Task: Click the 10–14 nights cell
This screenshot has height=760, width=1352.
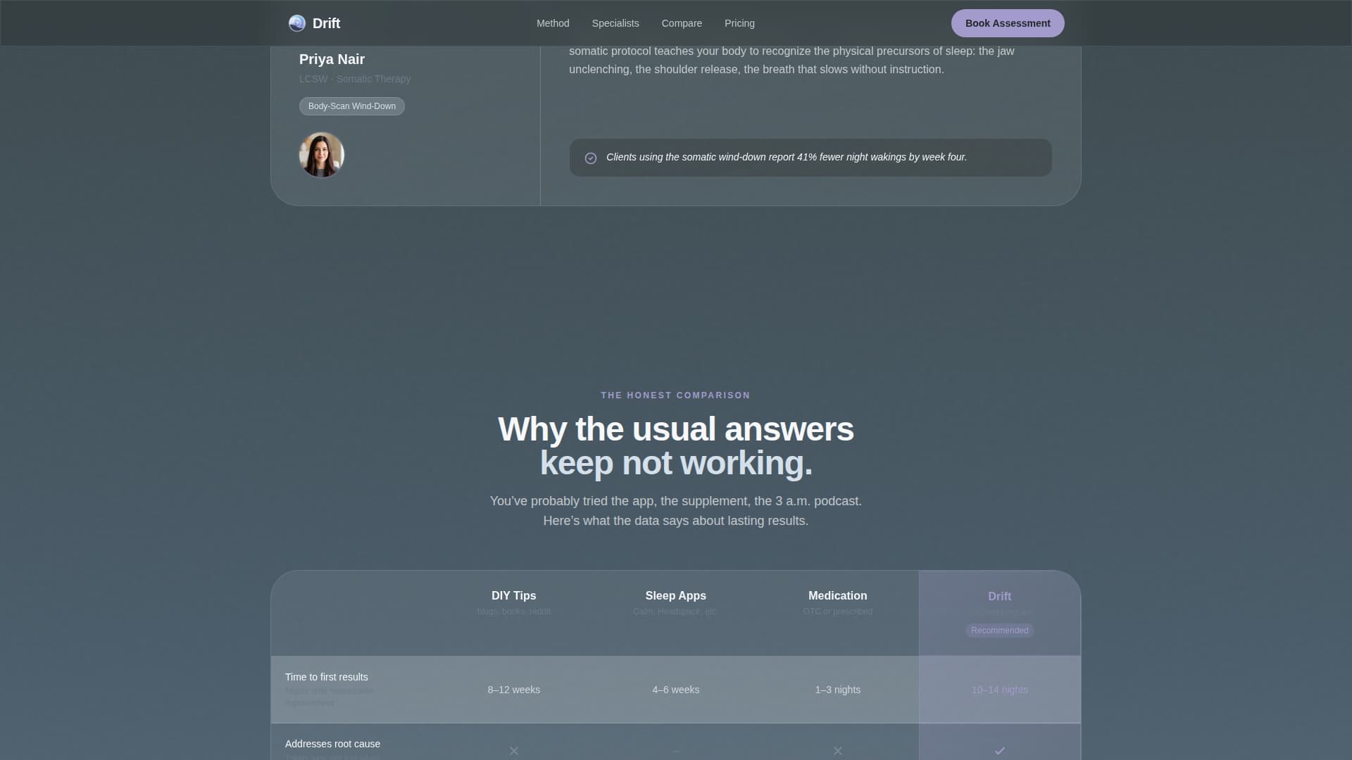Action: (x=1000, y=690)
